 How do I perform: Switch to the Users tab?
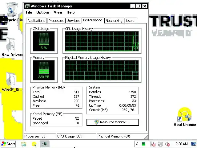coord(130,21)
